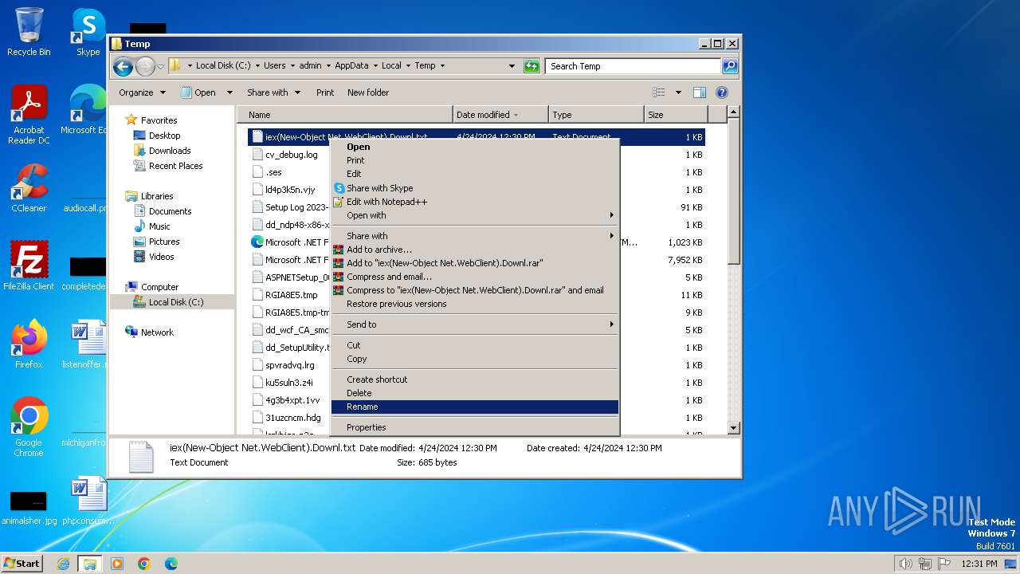The height and width of the screenshot is (574, 1020).
Task: Open Firefox desktop icon
Action: coord(29,344)
